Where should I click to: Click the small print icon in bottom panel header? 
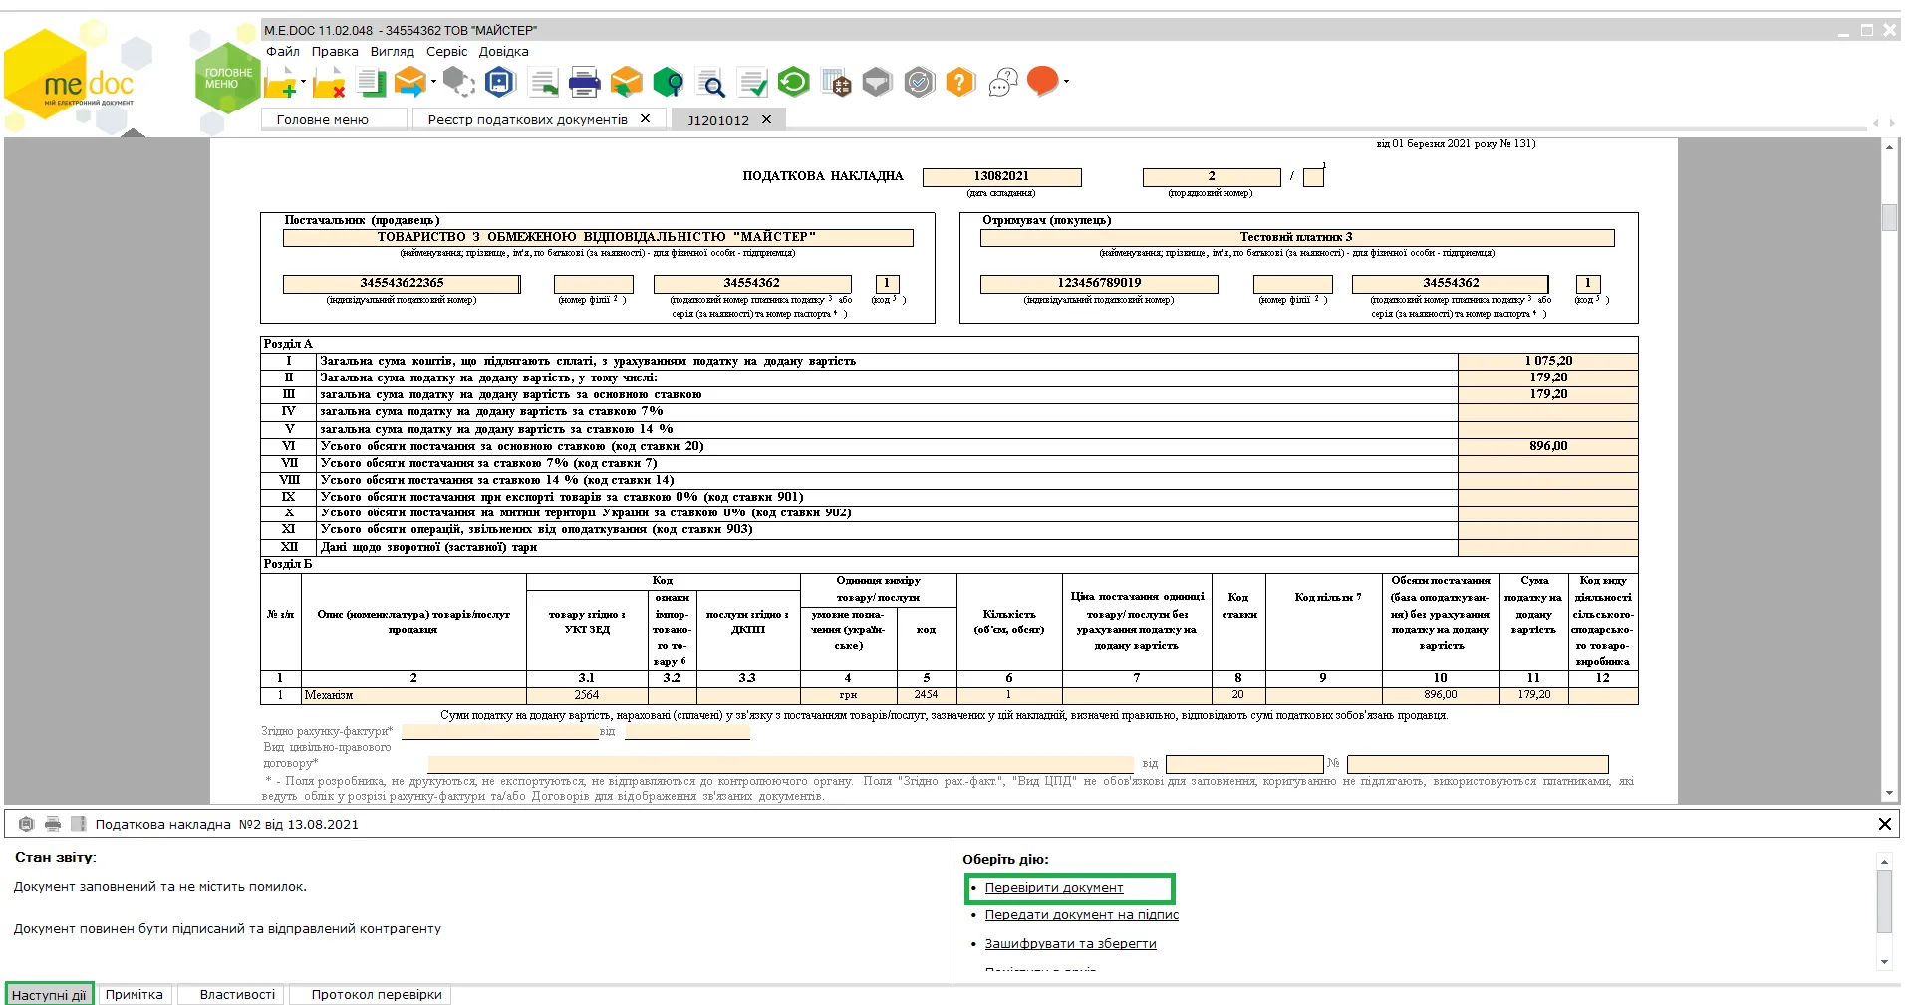53,824
